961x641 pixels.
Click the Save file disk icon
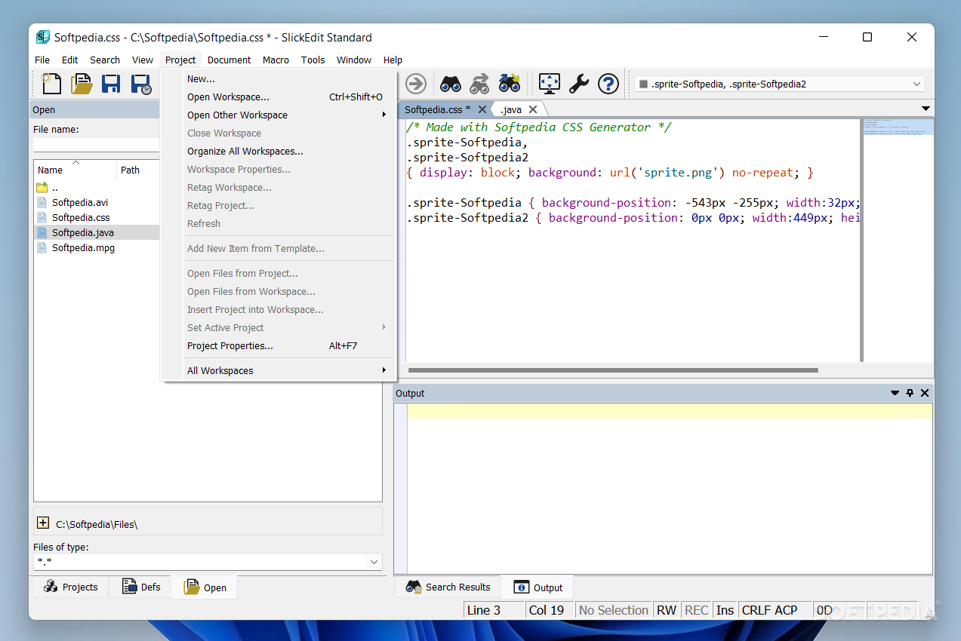[111, 83]
